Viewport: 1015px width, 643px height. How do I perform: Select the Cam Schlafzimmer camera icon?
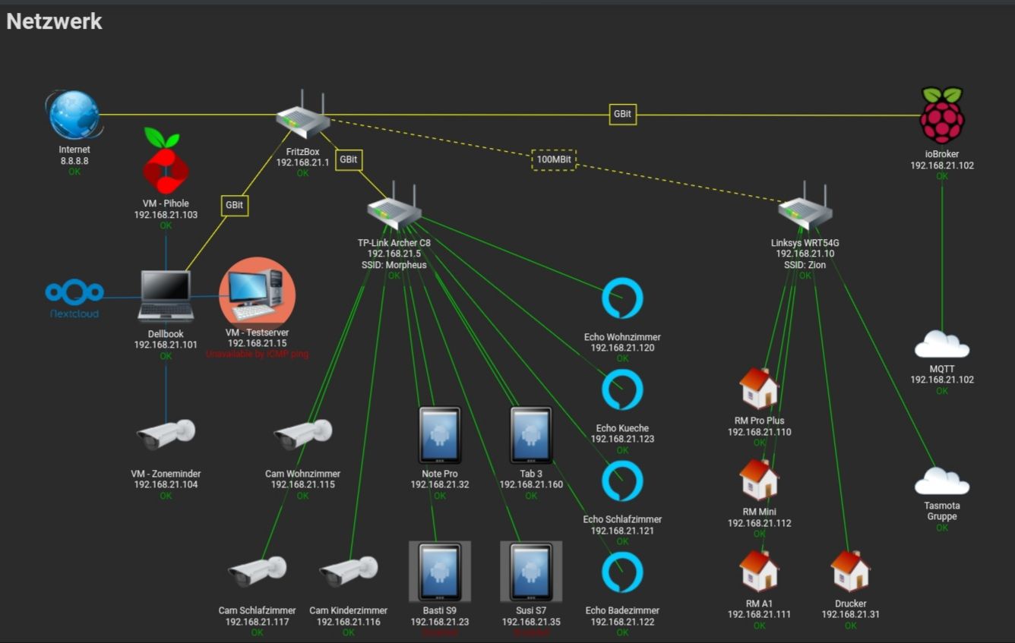[257, 572]
